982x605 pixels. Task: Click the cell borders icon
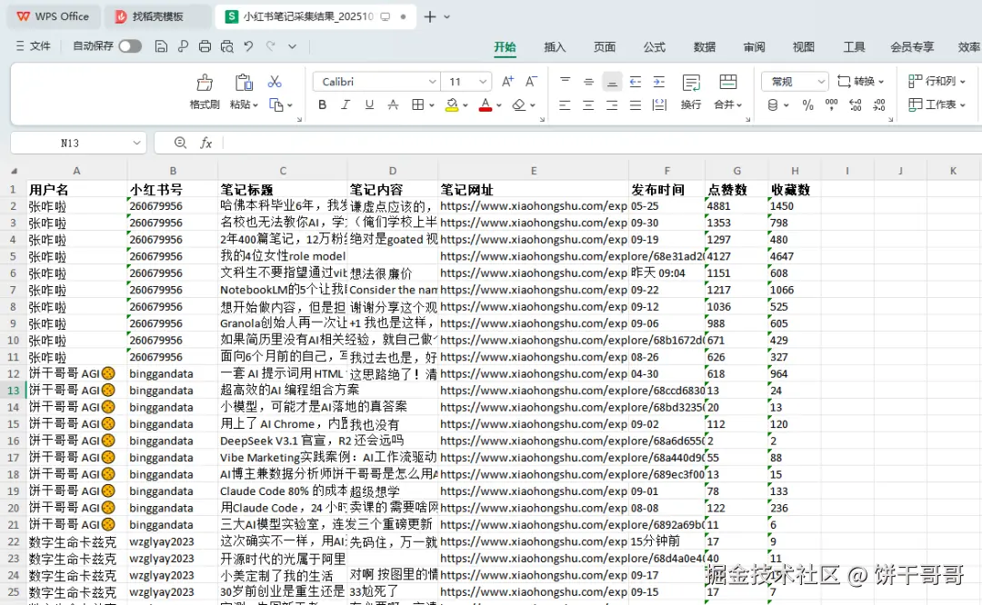pos(417,104)
